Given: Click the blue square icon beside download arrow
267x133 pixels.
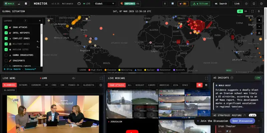Looking at the screenshot, I should pos(173,4).
